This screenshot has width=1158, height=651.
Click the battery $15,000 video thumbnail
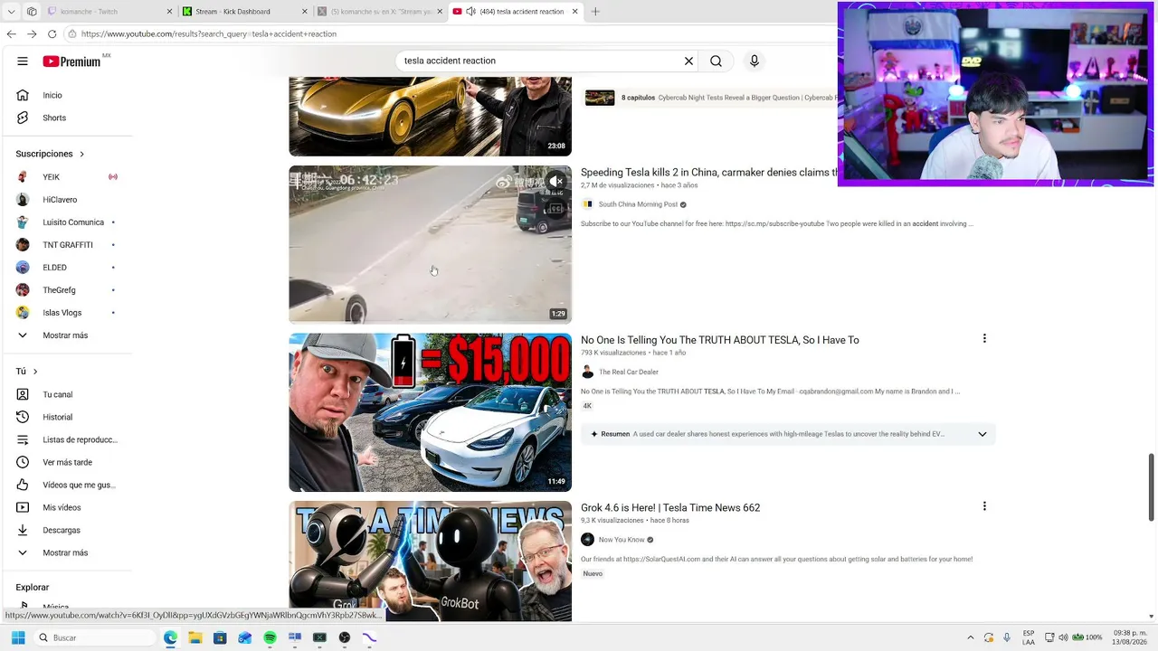[x=431, y=412]
